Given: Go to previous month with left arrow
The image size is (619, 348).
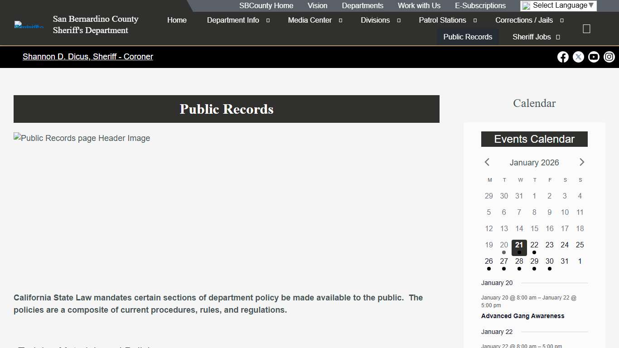Looking at the screenshot, I should coord(487,162).
